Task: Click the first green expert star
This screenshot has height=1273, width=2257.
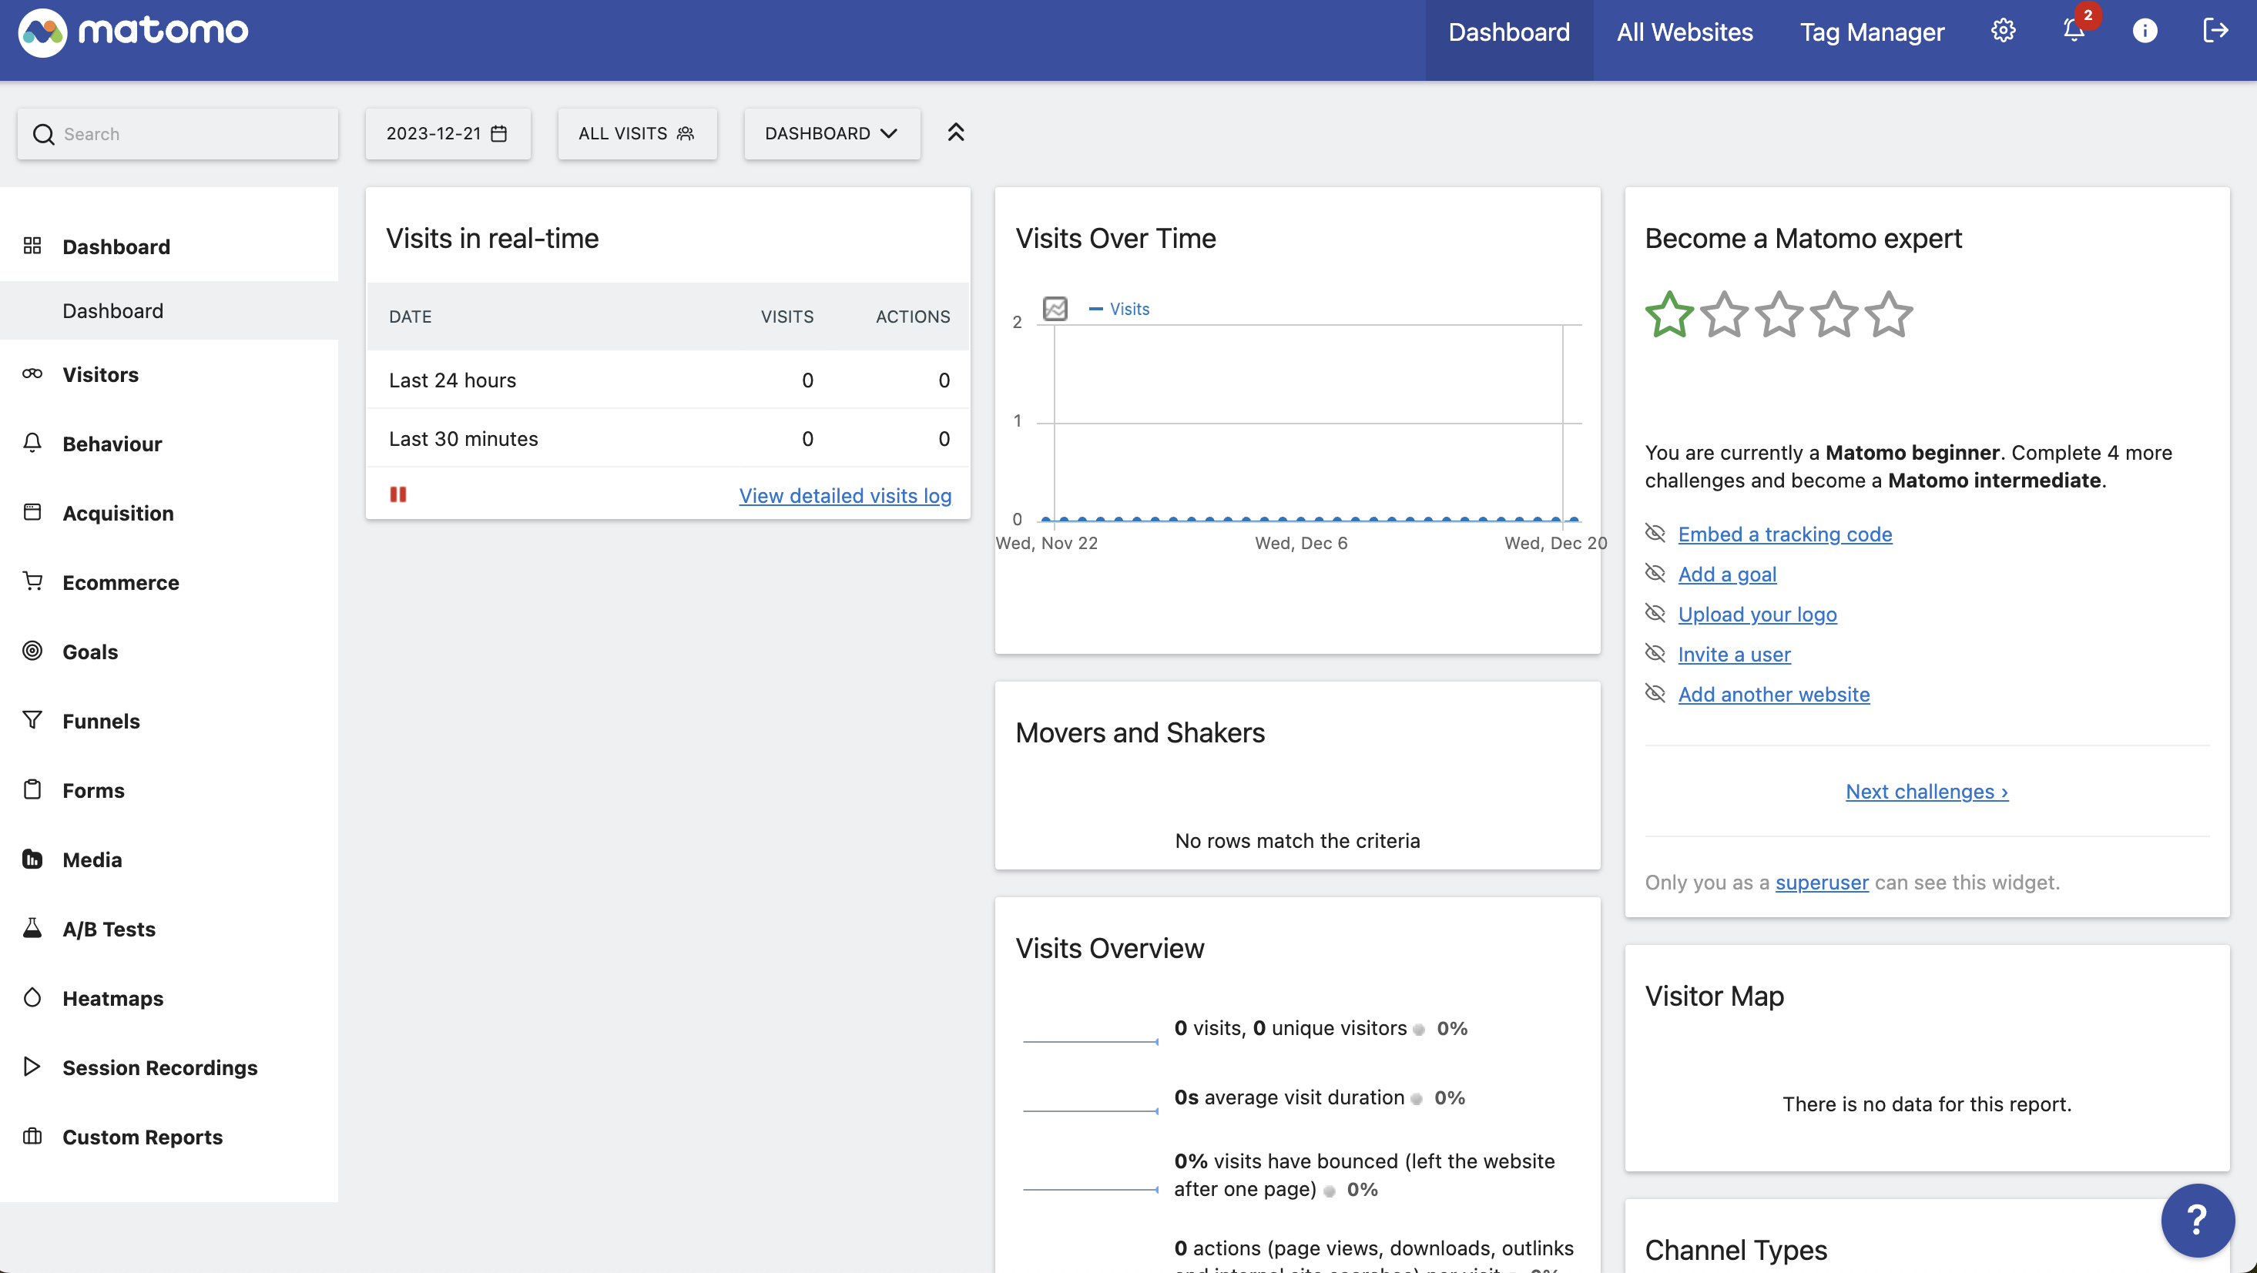Action: pyautogui.click(x=1670, y=314)
